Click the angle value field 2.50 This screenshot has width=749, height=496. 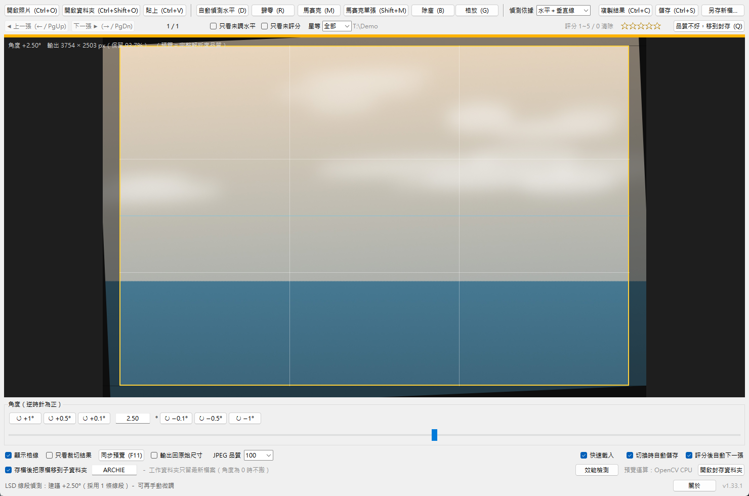(x=133, y=418)
